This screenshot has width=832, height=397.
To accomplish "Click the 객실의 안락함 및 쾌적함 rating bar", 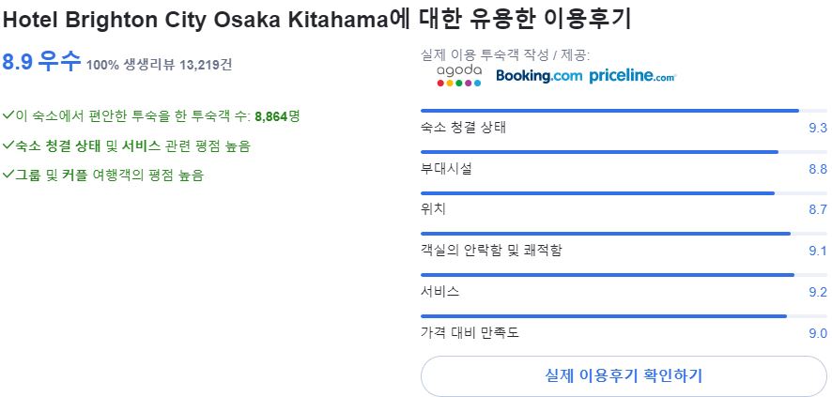I will click(x=624, y=234).
